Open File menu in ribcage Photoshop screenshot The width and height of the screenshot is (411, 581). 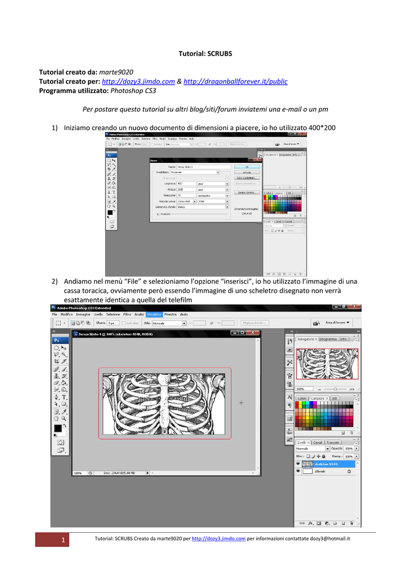coord(54,314)
